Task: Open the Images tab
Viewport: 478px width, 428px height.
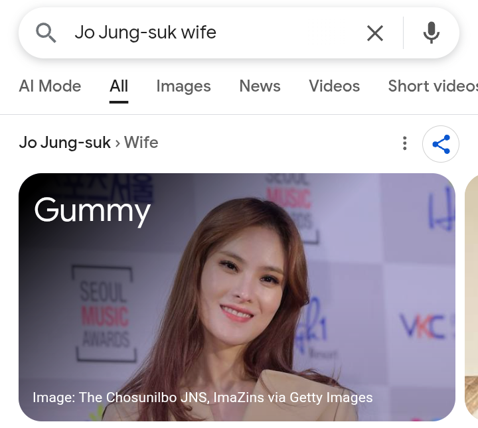Action: coord(183,86)
